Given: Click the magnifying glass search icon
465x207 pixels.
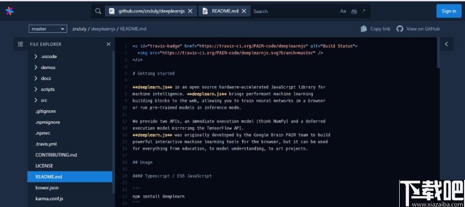Looking at the screenshot, I should [x=98, y=11].
